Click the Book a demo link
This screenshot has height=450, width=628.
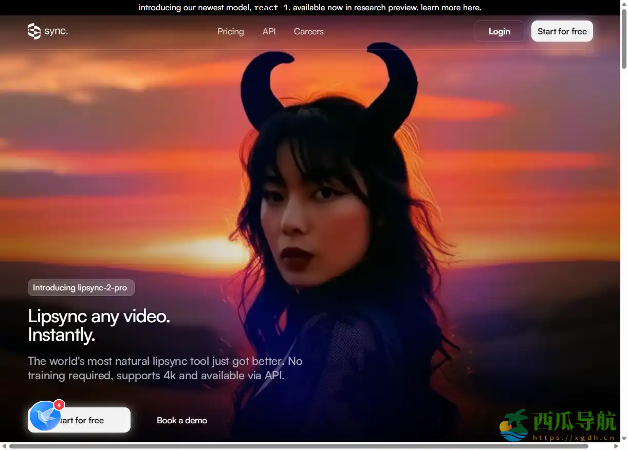coord(182,420)
